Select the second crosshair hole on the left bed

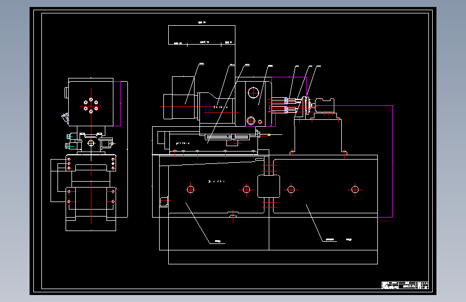(246, 189)
